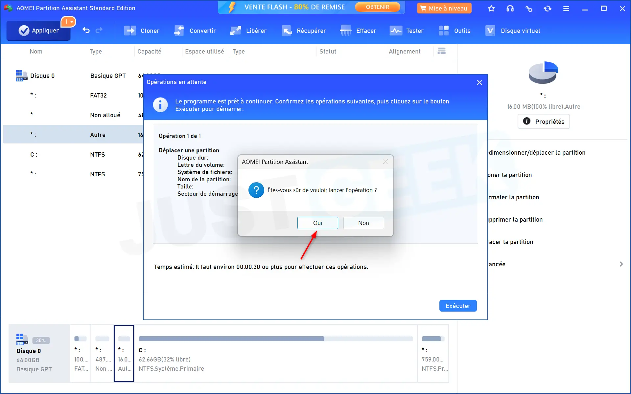Choose the Supprimer la partition option
Screen dimensions: 631x394
tap(515, 220)
